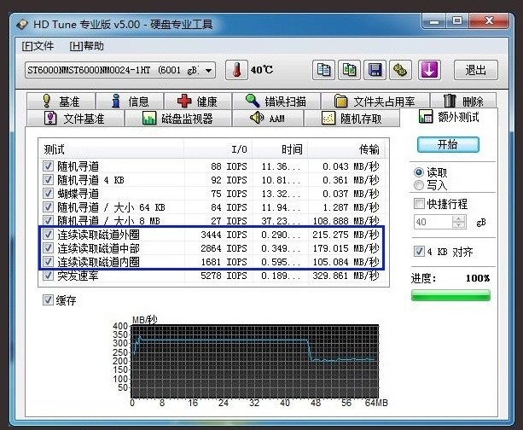
Task: Click the 测试 column header
Action: tap(111, 149)
